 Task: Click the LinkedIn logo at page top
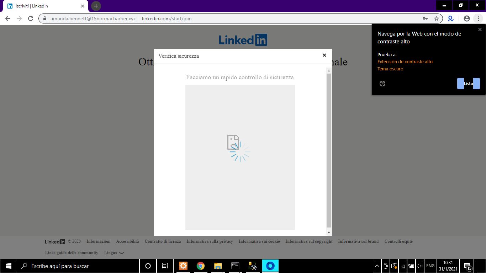(x=243, y=40)
